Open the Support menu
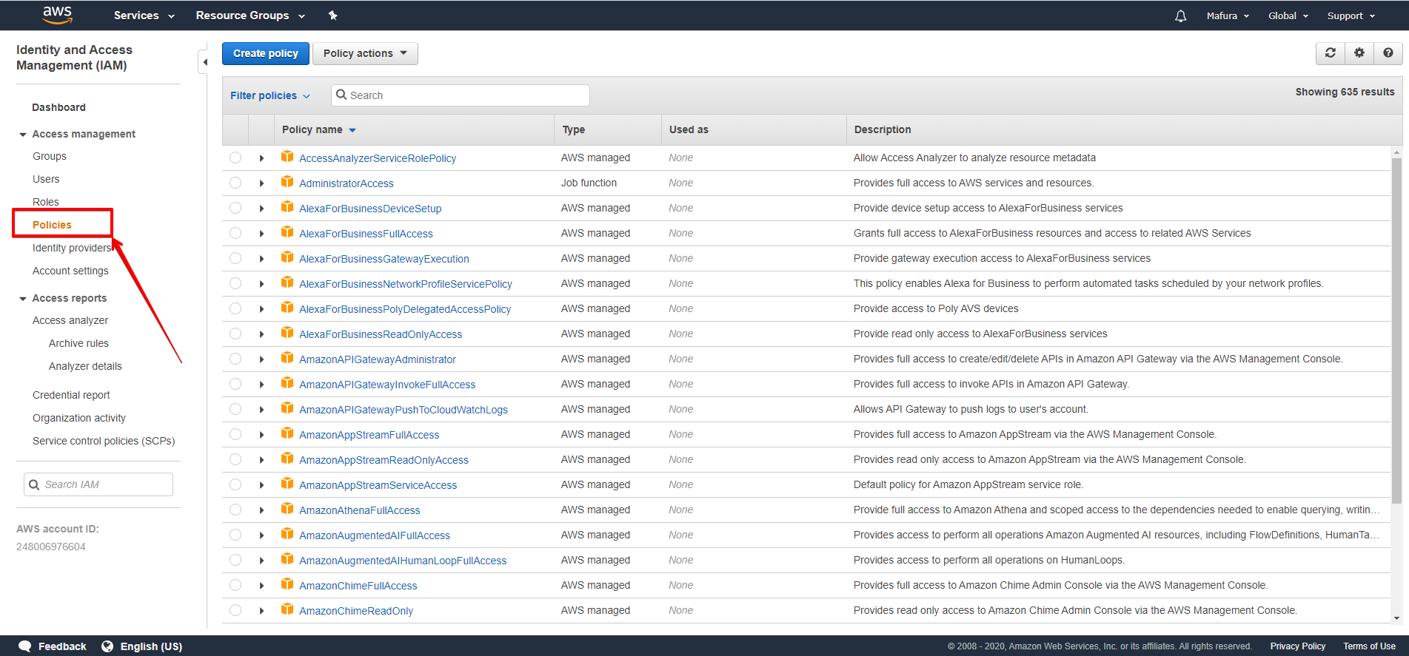The height and width of the screenshot is (656, 1409). pos(1351,16)
